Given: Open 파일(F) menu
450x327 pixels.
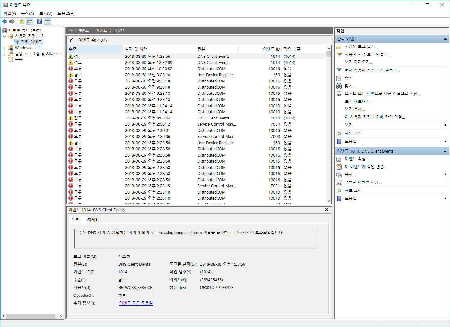Looking at the screenshot, I should tap(10, 13).
